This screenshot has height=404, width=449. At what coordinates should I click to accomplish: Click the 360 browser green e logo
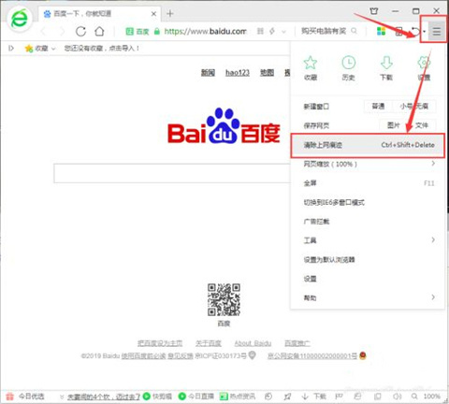[20, 20]
